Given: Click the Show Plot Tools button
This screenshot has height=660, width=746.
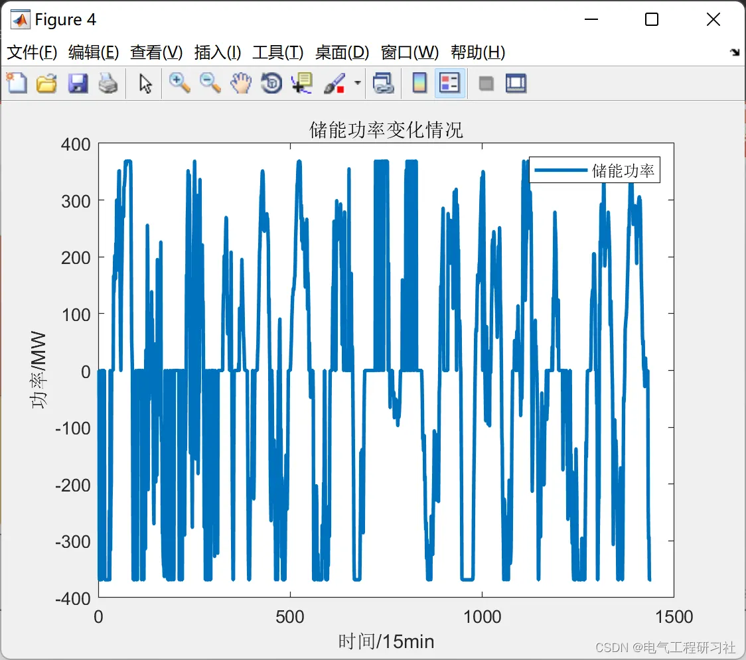Looking at the screenshot, I should (516, 83).
